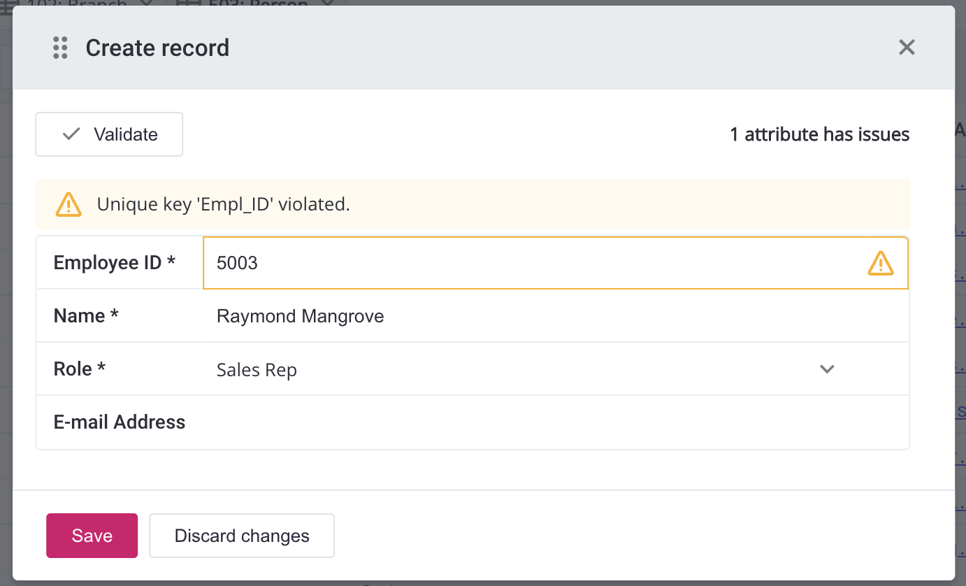
Task: Close the Create record dialog
Action: coord(907,48)
